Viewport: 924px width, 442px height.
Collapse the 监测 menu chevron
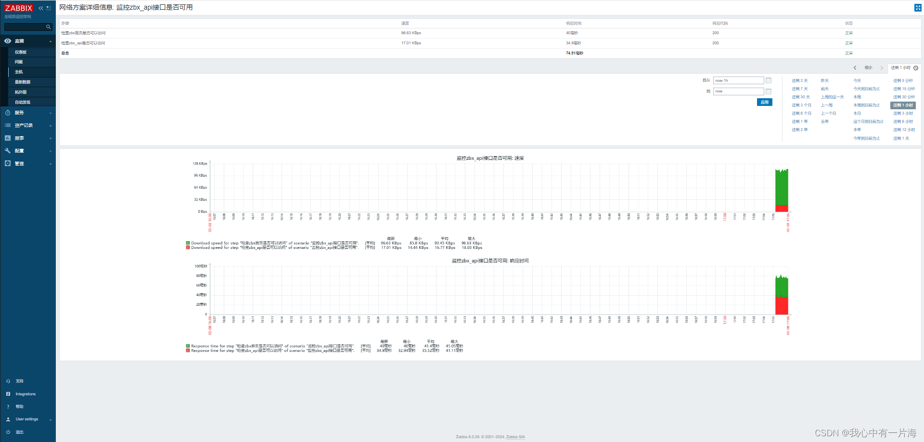click(x=51, y=41)
